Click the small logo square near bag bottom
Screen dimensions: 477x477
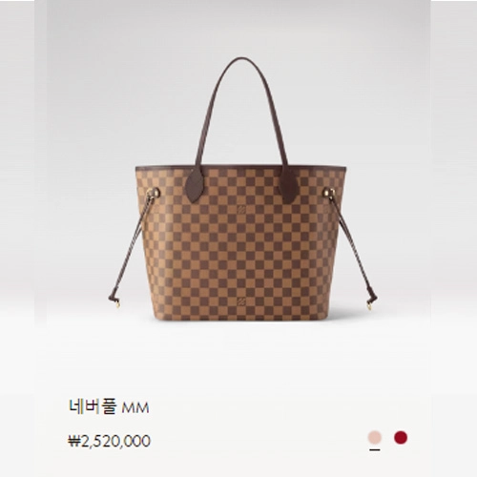coord(241,301)
